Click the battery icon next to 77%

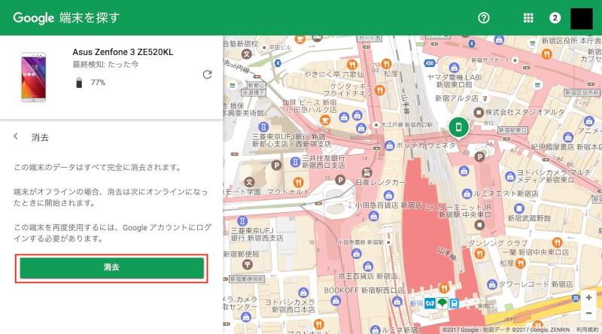click(79, 82)
